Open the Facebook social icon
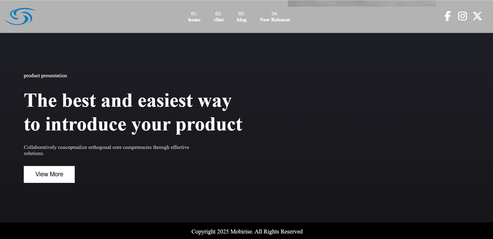The width and height of the screenshot is (493, 239). [448, 16]
